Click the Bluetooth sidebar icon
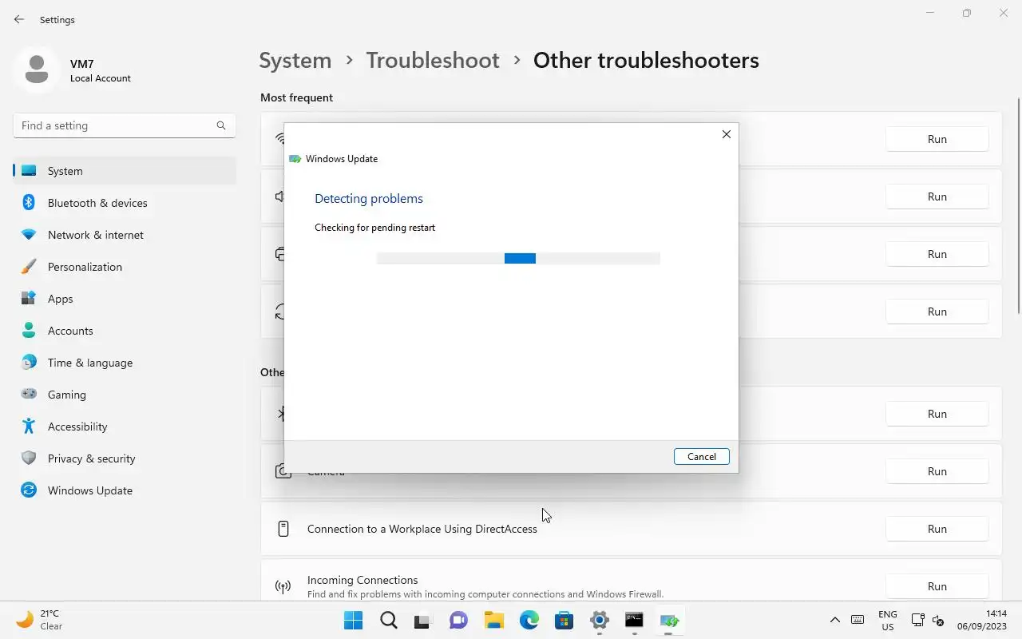Screen dimensions: 1022x639 pyautogui.click(x=29, y=203)
